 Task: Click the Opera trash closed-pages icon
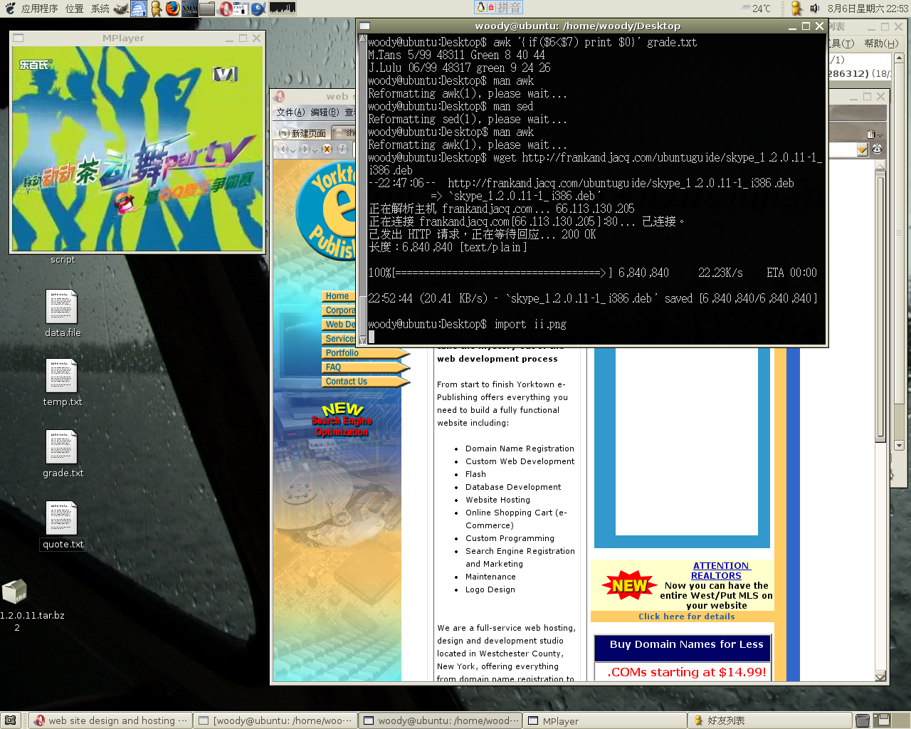point(870,134)
